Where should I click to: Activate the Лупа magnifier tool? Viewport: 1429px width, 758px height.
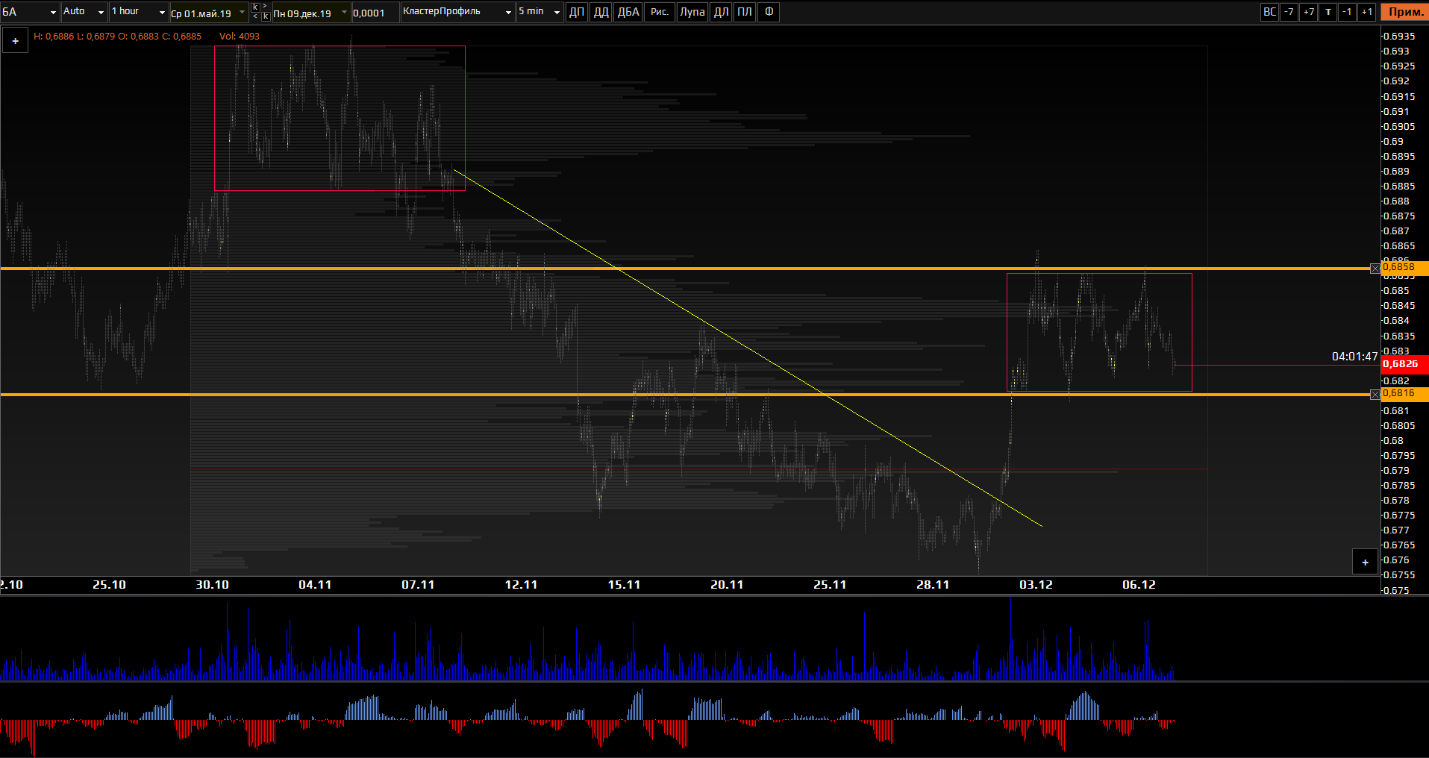[x=692, y=12]
